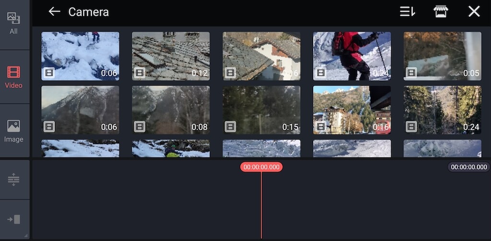Select the 0:05 autumn foliage video
Screen dimensions: 491x241
tap(442, 56)
